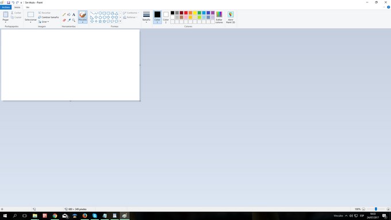Open the Contorno outline dropdown

point(131,13)
